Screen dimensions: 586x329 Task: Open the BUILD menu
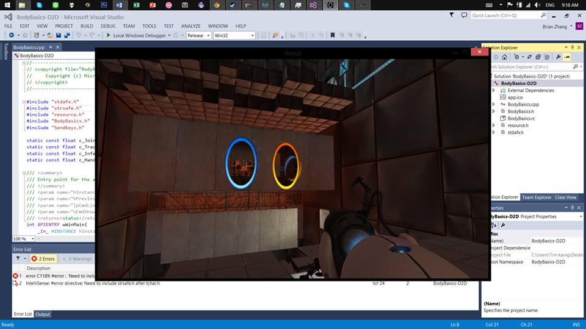pyautogui.click(x=87, y=26)
